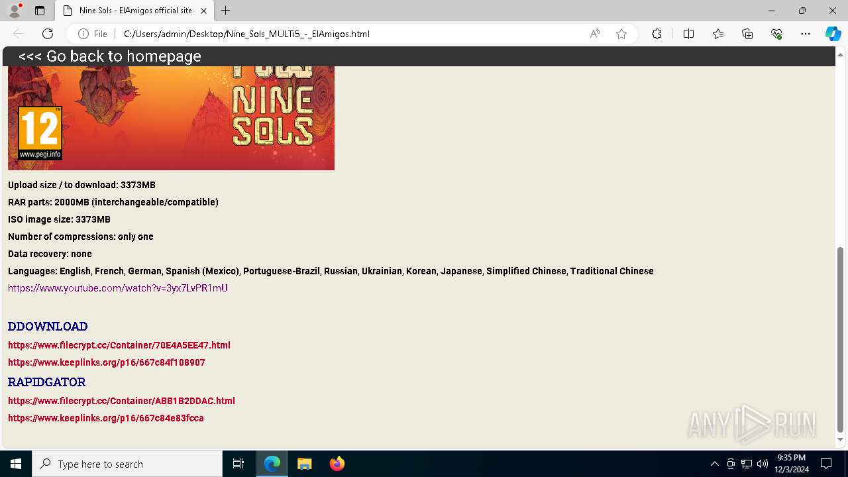Close the Nine Sols browser tab
The image size is (848, 477).
[204, 11]
